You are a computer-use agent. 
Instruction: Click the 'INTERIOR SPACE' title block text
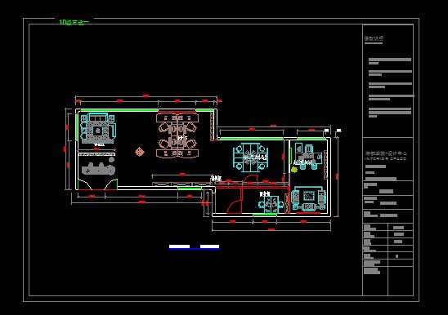coord(386,158)
